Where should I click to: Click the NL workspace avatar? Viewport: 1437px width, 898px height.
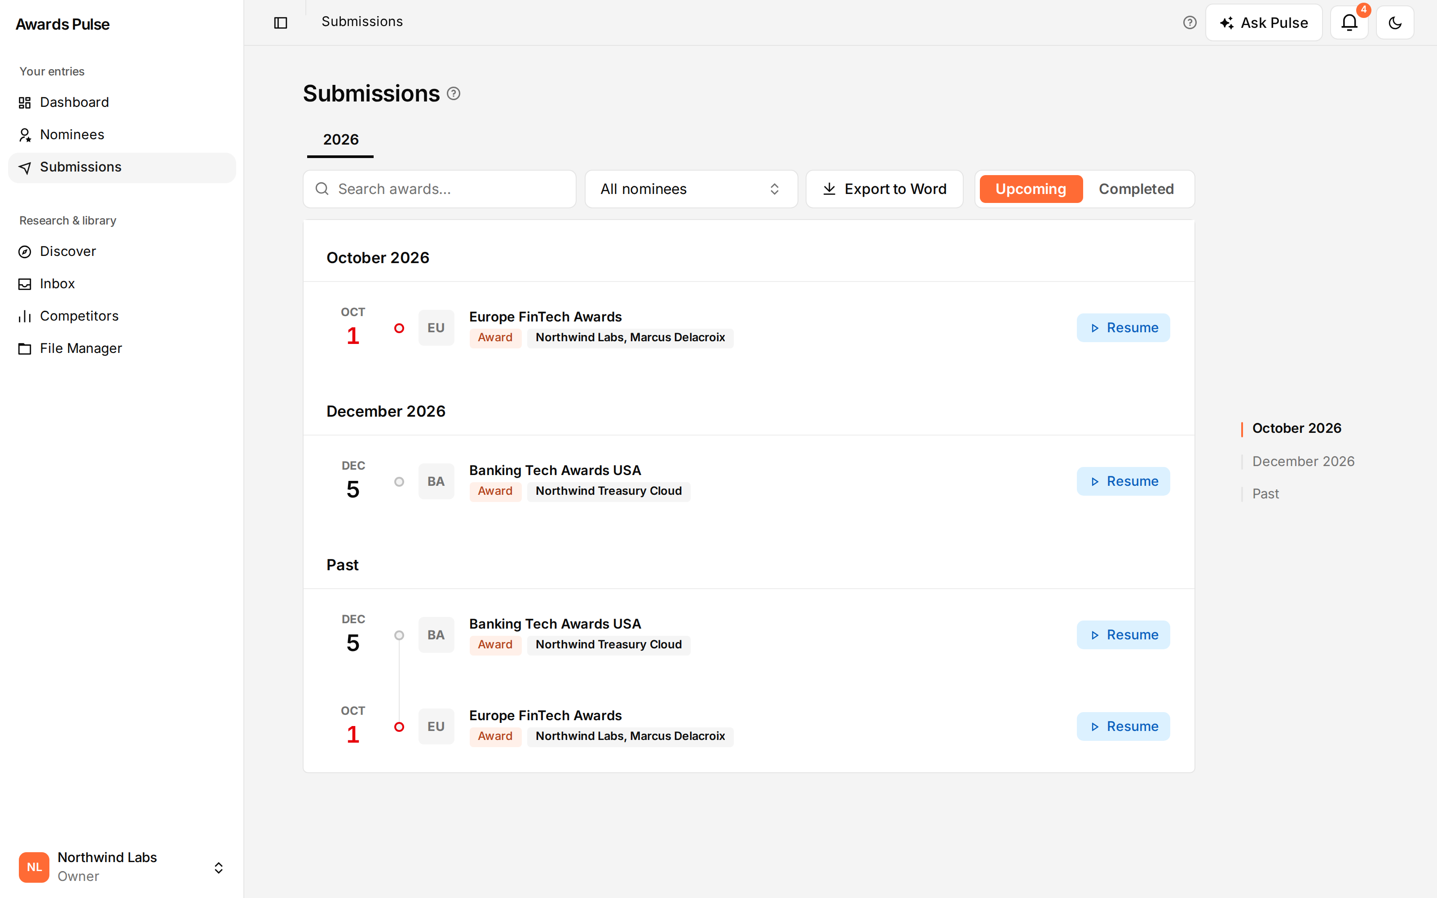click(x=34, y=867)
